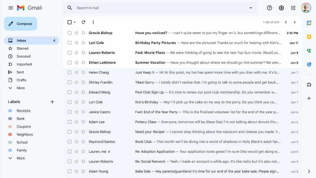Open the Sent folder

(20, 72)
